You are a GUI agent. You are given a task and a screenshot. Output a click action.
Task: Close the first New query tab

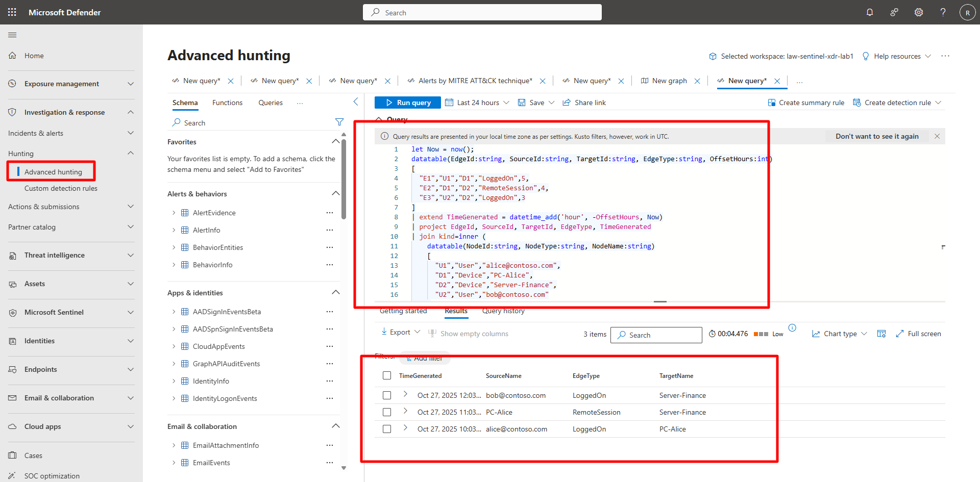click(x=231, y=81)
